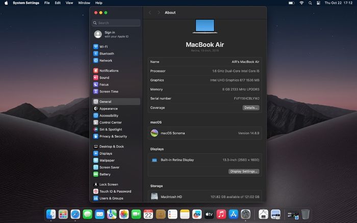357x223 pixels.
Task: Open the Apple menu
Action: pyautogui.click(x=6, y=3)
